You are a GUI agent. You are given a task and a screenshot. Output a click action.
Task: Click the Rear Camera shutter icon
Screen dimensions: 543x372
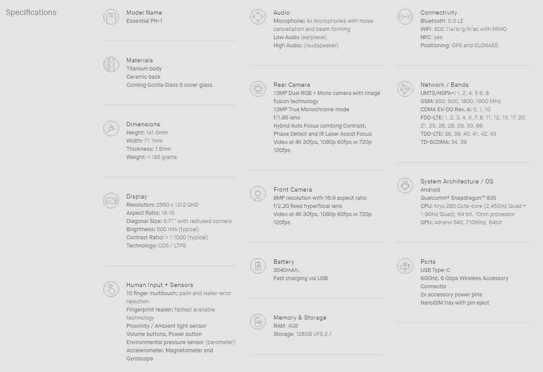point(258,89)
